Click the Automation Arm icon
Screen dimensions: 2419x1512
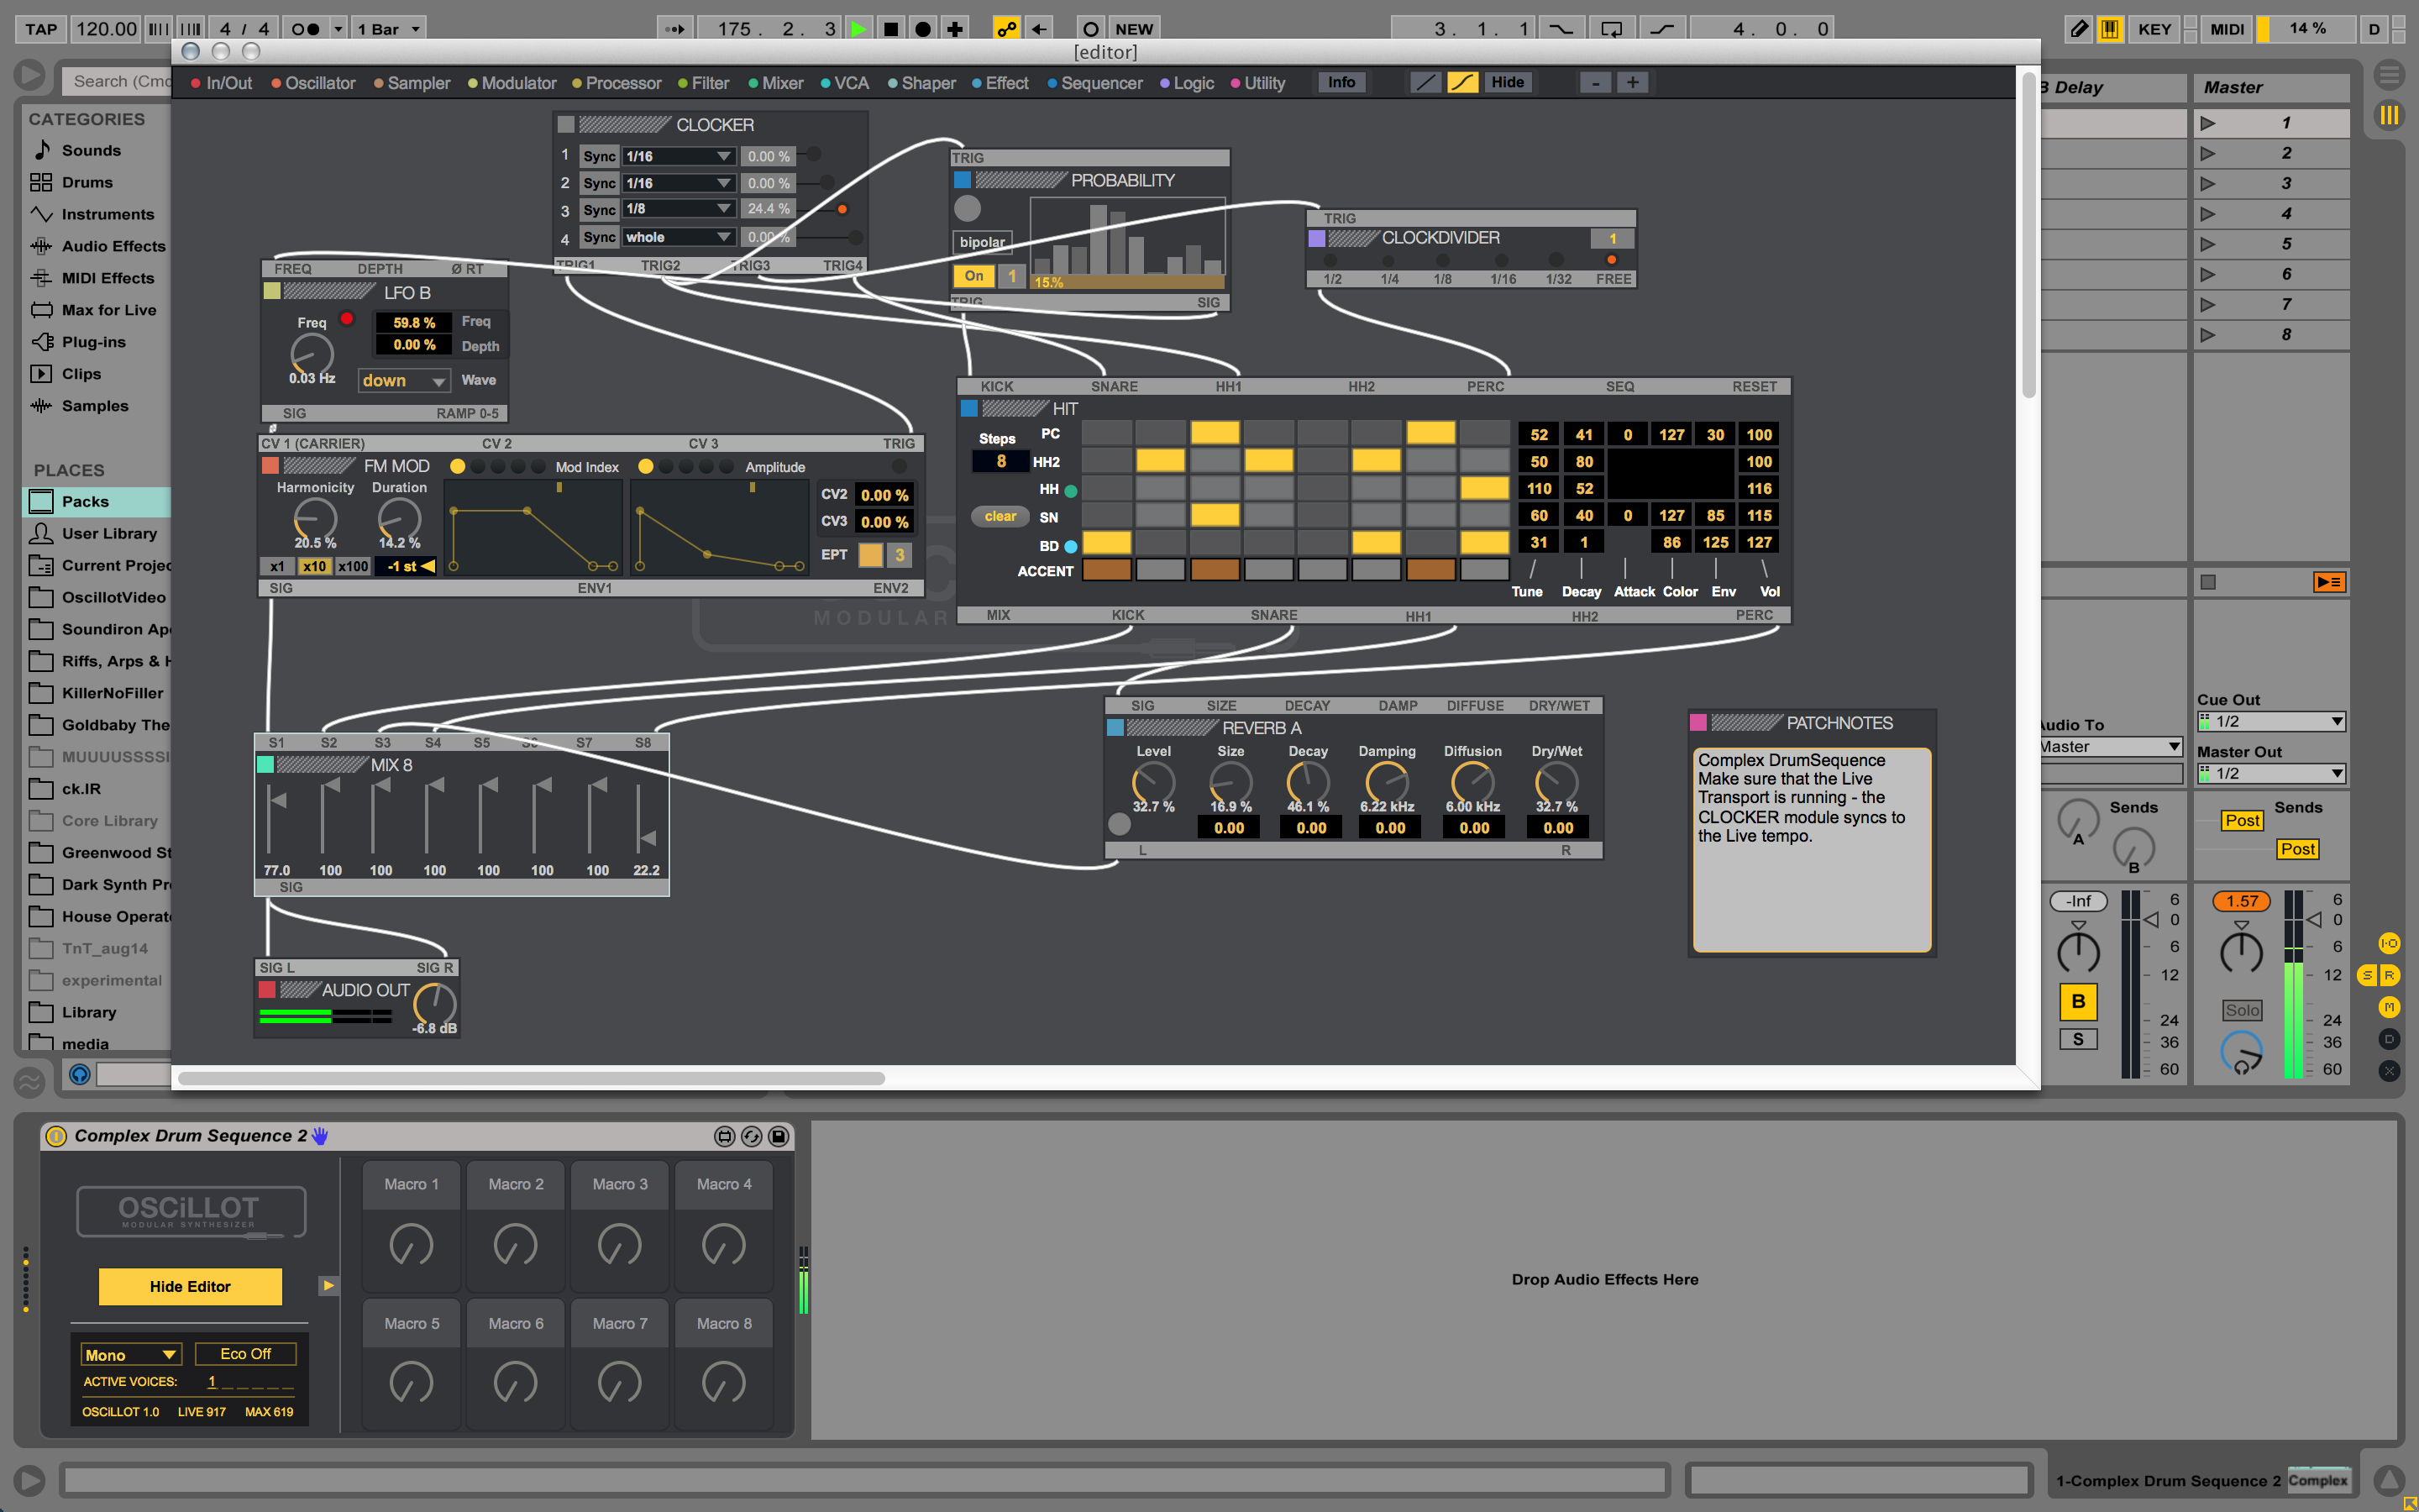coord(1006,29)
